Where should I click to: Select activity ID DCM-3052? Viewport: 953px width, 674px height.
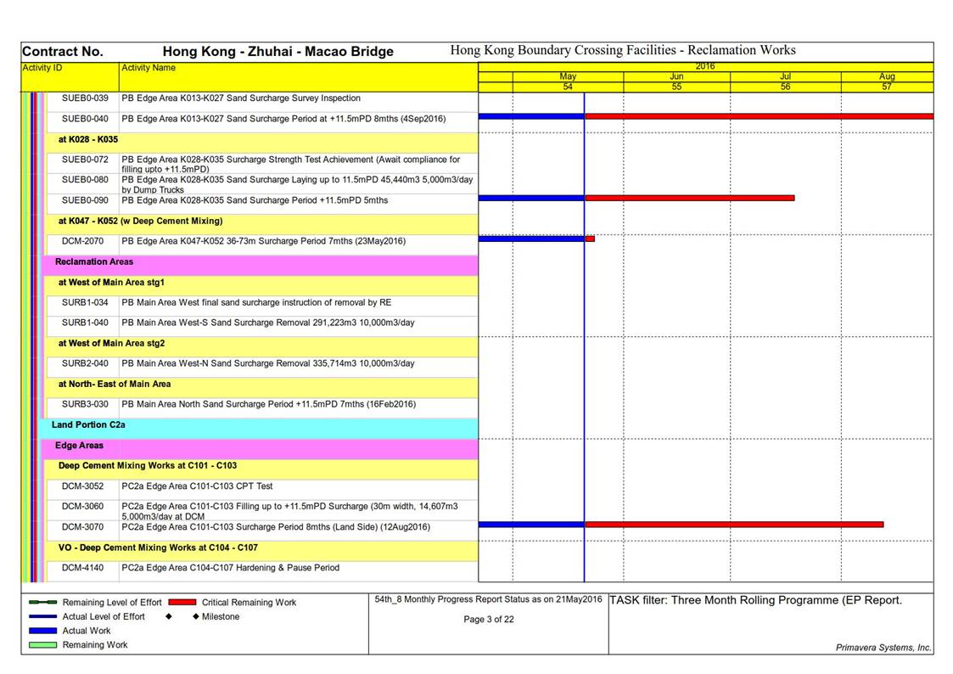82,486
